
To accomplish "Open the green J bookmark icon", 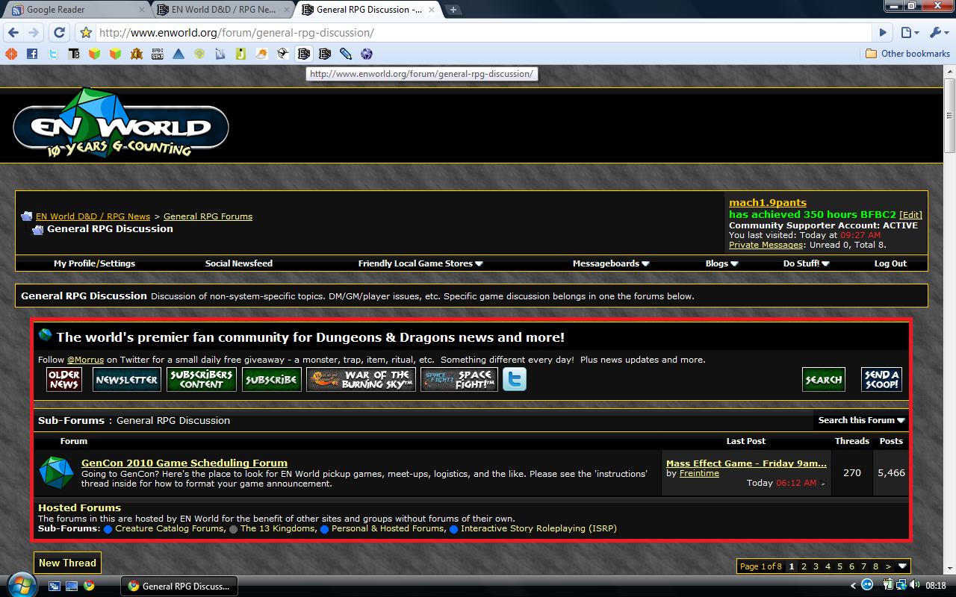I will click(x=240, y=54).
